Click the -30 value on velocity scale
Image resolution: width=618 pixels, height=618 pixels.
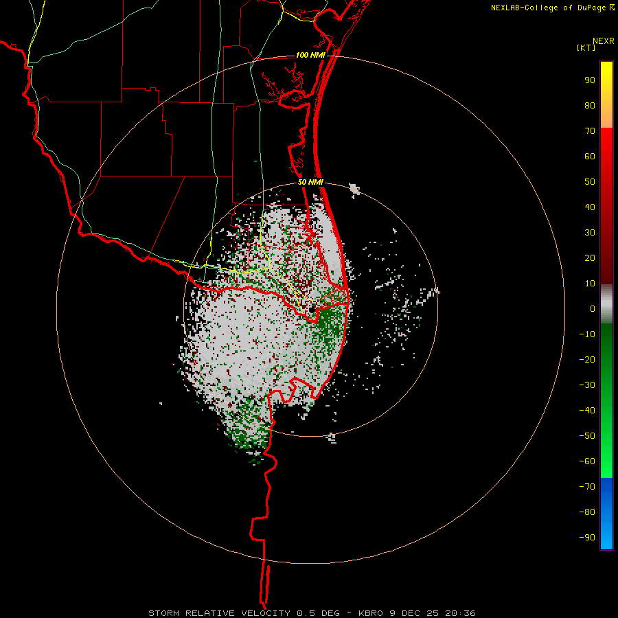point(587,385)
